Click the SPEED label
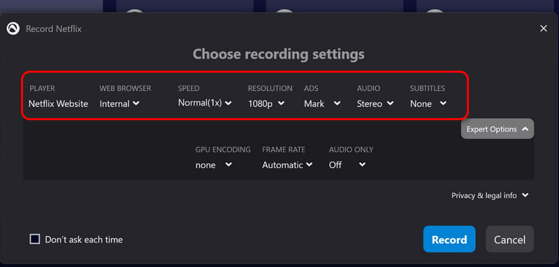The image size is (559, 267). pos(189,88)
